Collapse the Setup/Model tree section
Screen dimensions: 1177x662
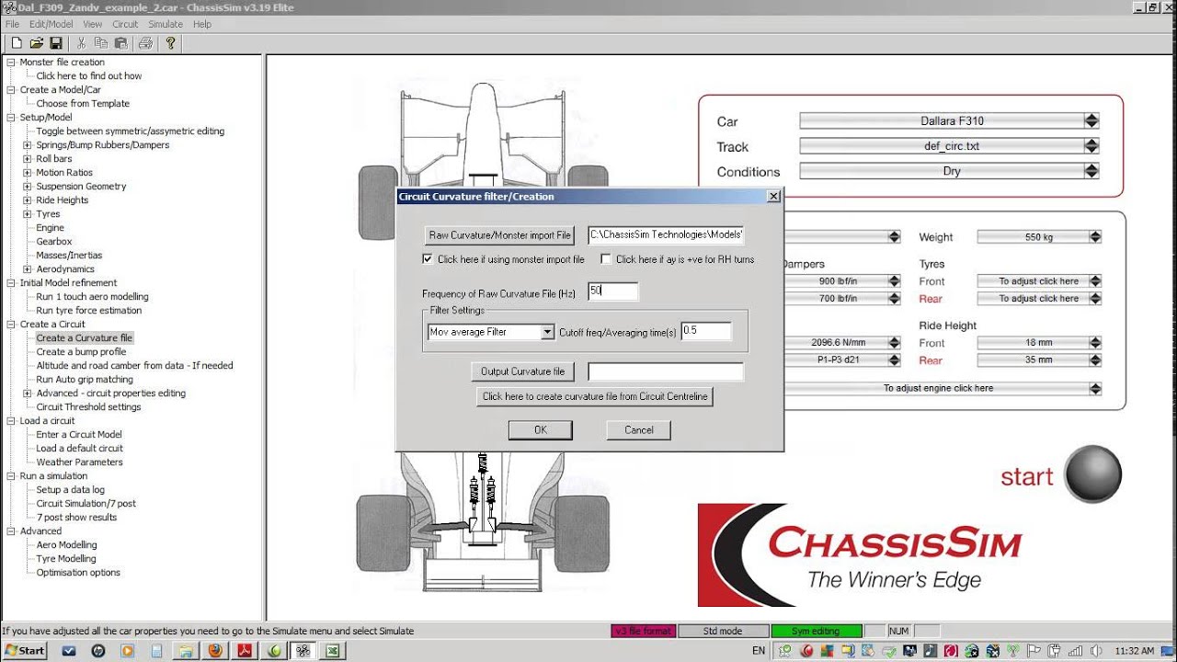(x=11, y=118)
